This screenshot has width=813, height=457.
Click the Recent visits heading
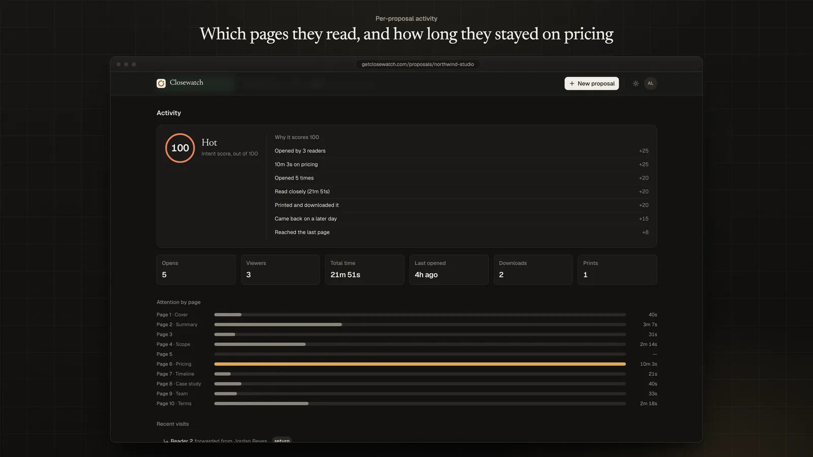[173, 424]
